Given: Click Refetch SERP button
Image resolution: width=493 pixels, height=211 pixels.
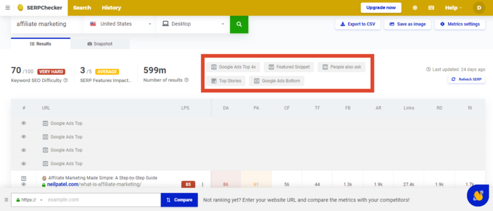Looking at the screenshot, I should [x=466, y=79].
